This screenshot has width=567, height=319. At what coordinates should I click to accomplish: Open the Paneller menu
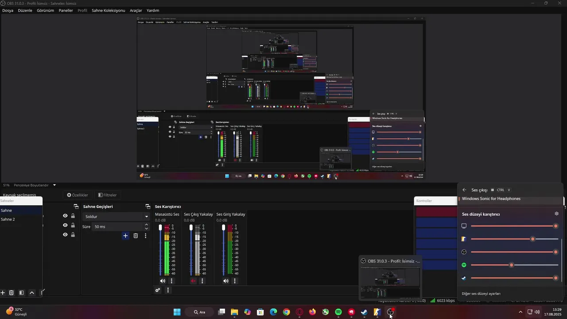tap(66, 10)
